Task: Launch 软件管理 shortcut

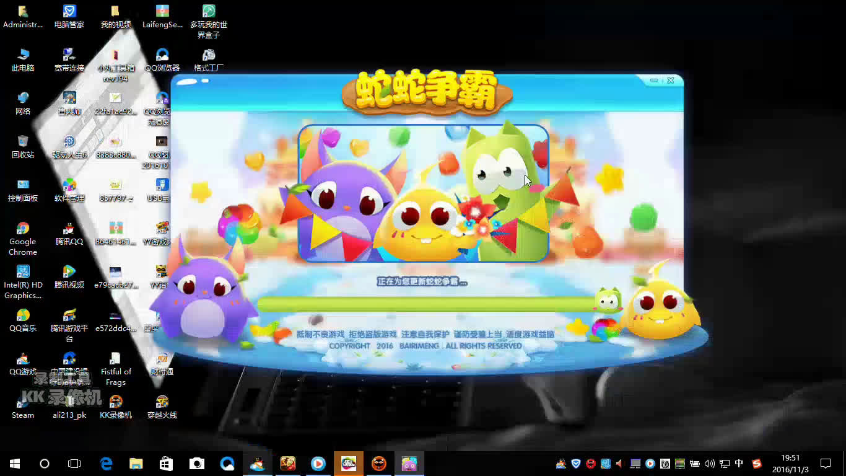Action: click(69, 191)
